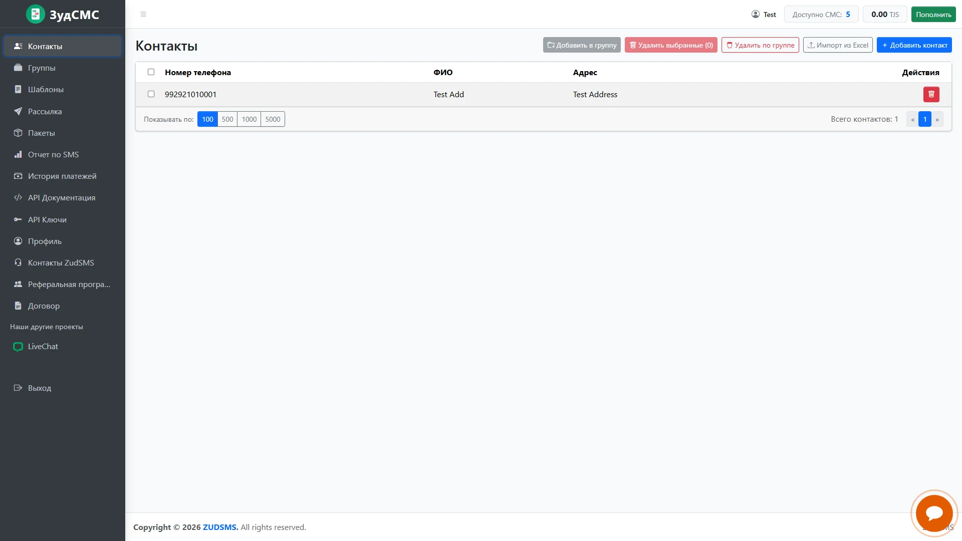Go to previous page arrow «
The height and width of the screenshot is (541, 962).
coord(912,119)
